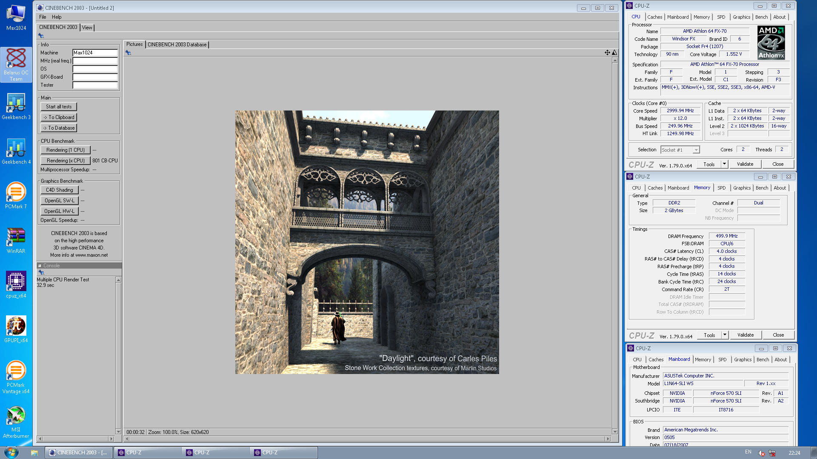Click Start all tests button
The image size is (817, 459).
pyautogui.click(x=59, y=107)
